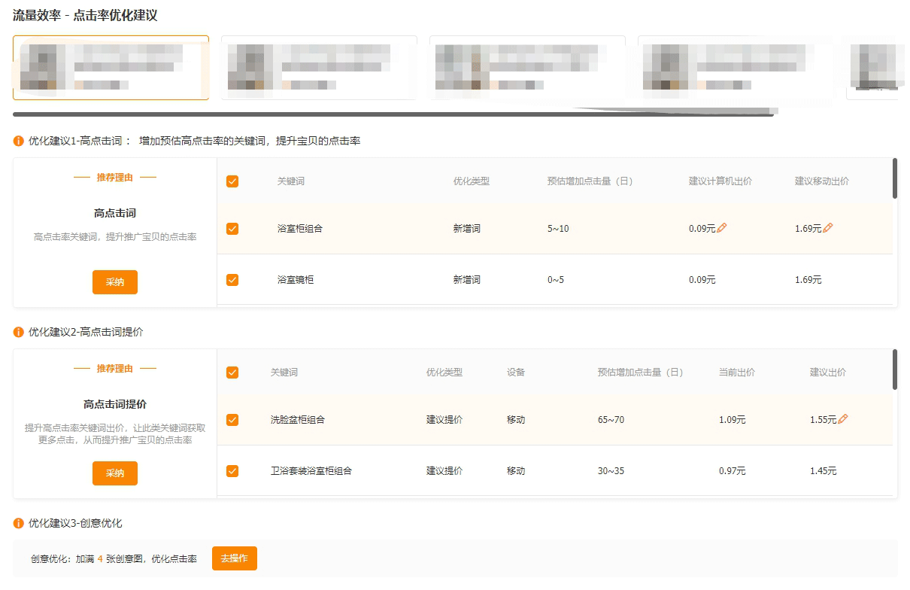Uncheck the 浴室镜柜 keyword checkbox
The height and width of the screenshot is (590, 910).
[x=232, y=280]
